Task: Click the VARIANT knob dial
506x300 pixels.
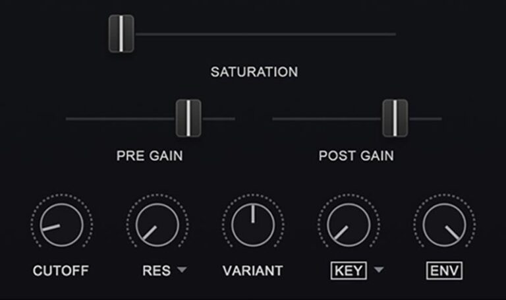Action: pyautogui.click(x=253, y=225)
